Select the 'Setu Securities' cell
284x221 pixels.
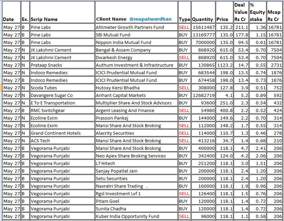tap(136, 179)
